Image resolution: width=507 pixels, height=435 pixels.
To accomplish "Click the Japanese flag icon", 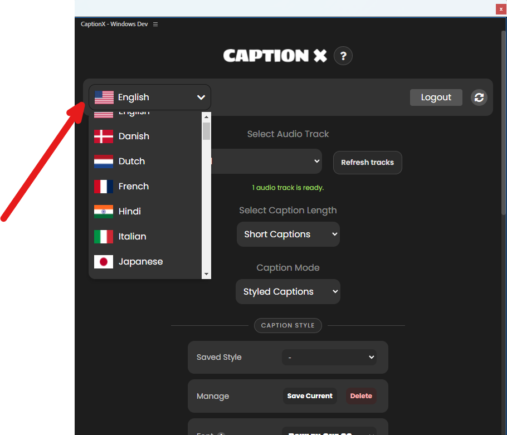I will click(104, 261).
